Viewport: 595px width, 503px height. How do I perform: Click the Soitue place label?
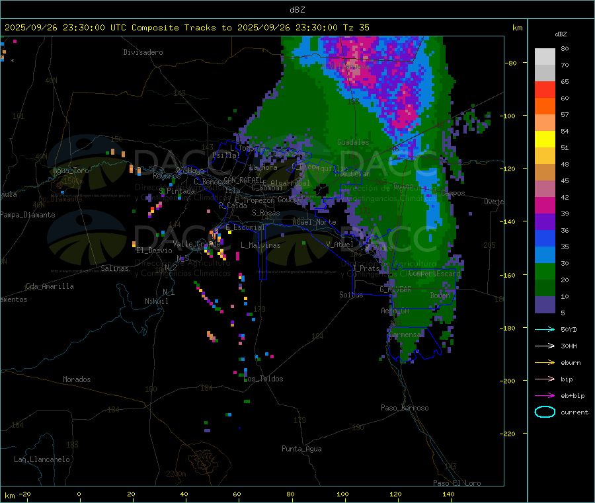point(351,295)
